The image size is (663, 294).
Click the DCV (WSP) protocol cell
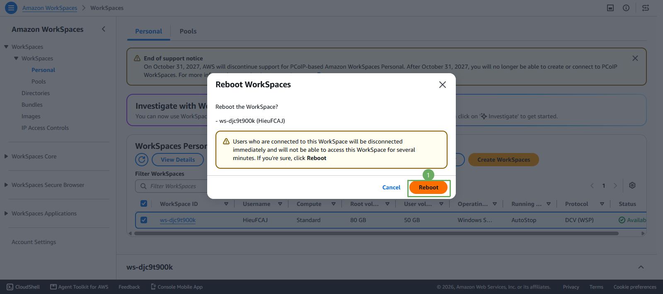(579, 220)
